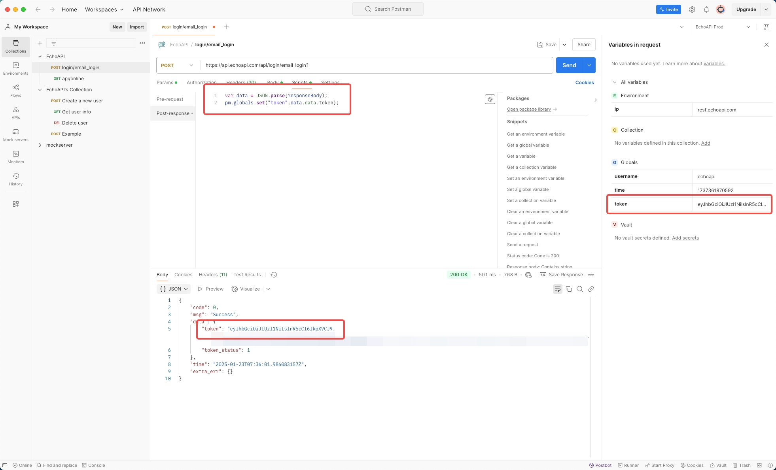Go back with the left arrow
The width and height of the screenshot is (776, 470).
[38, 9]
